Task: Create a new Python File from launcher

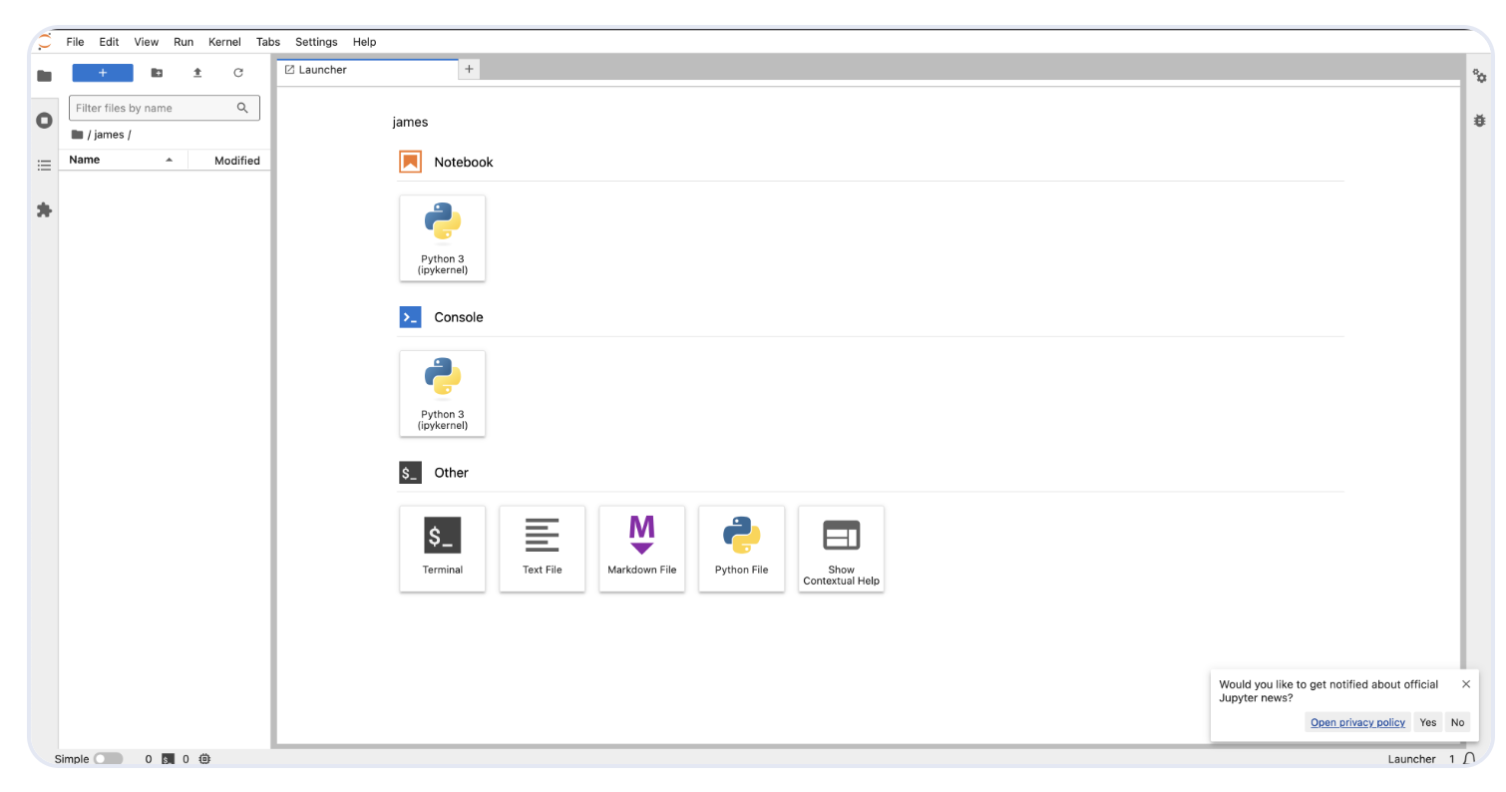Action: coord(742,549)
